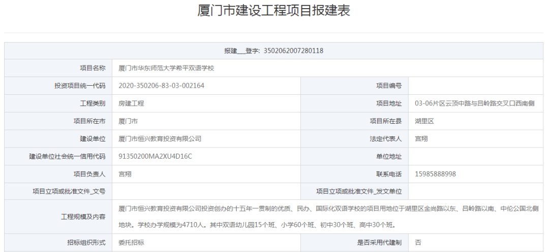Click the empty 单位地址 value field

point(476,156)
